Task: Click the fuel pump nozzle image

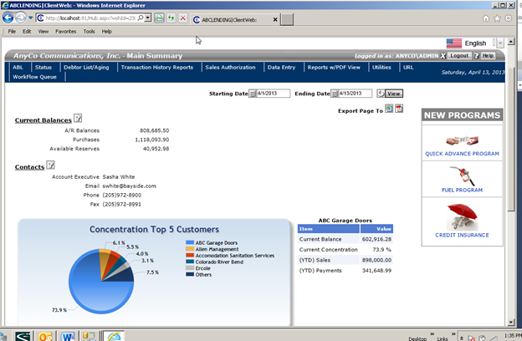Action: pyautogui.click(x=463, y=176)
